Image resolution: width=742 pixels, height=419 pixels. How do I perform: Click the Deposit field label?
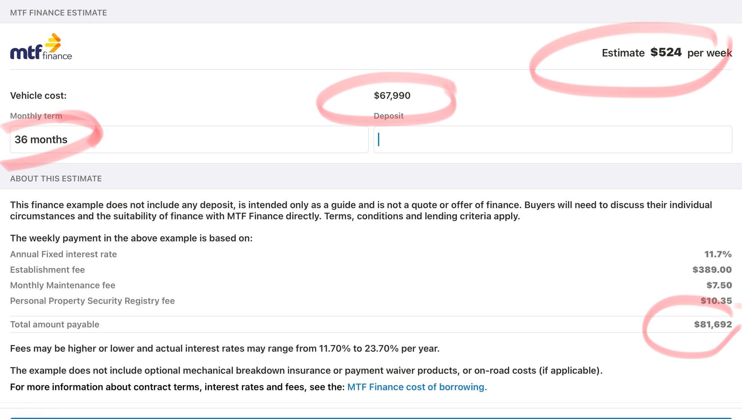[388, 116]
